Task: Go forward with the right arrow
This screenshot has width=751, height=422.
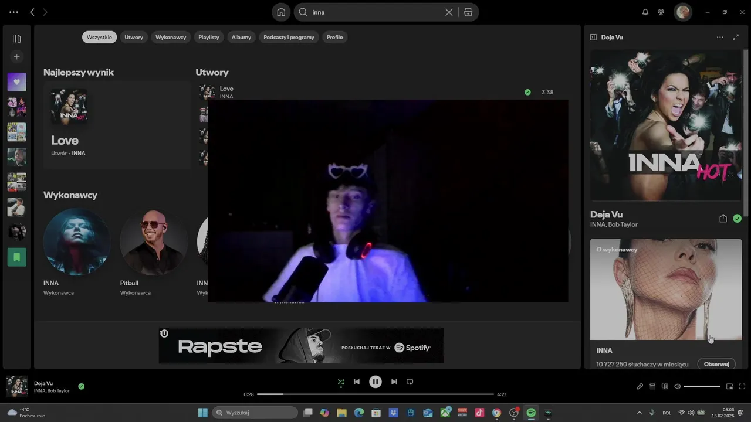Action: click(46, 12)
